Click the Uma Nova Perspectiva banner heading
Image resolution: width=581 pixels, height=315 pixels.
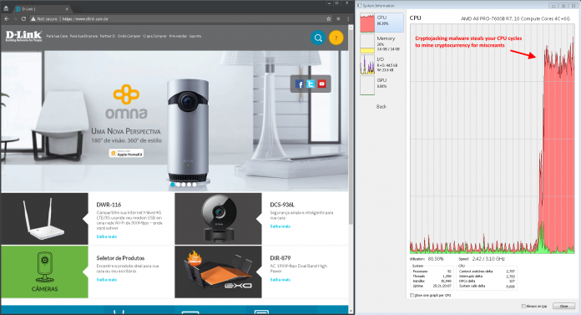pos(126,131)
